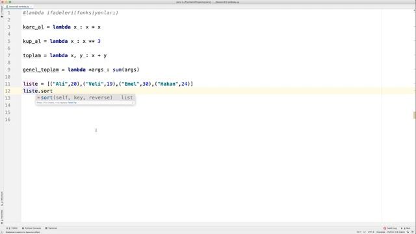This screenshot has height=234, width=416.
Task: Open the Terminal tool window
Action: (x=51, y=228)
